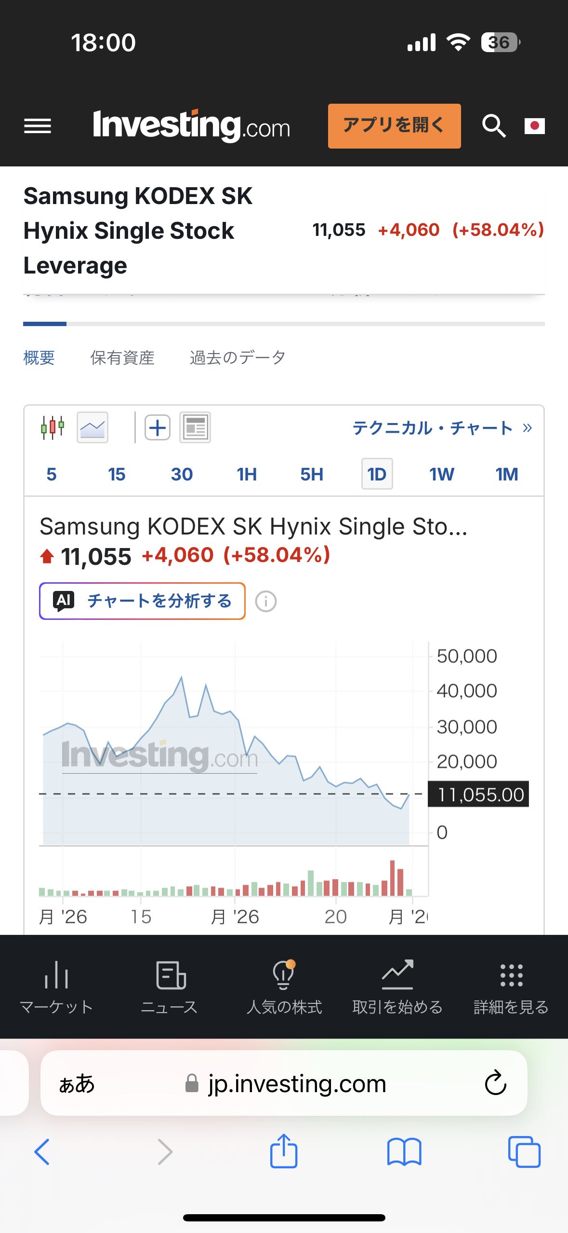Tap アプリを開く button
568x1233 pixels.
click(395, 126)
